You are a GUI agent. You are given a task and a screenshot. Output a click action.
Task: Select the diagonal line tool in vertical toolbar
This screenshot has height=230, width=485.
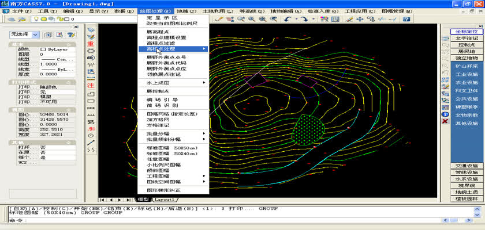(x=91, y=143)
